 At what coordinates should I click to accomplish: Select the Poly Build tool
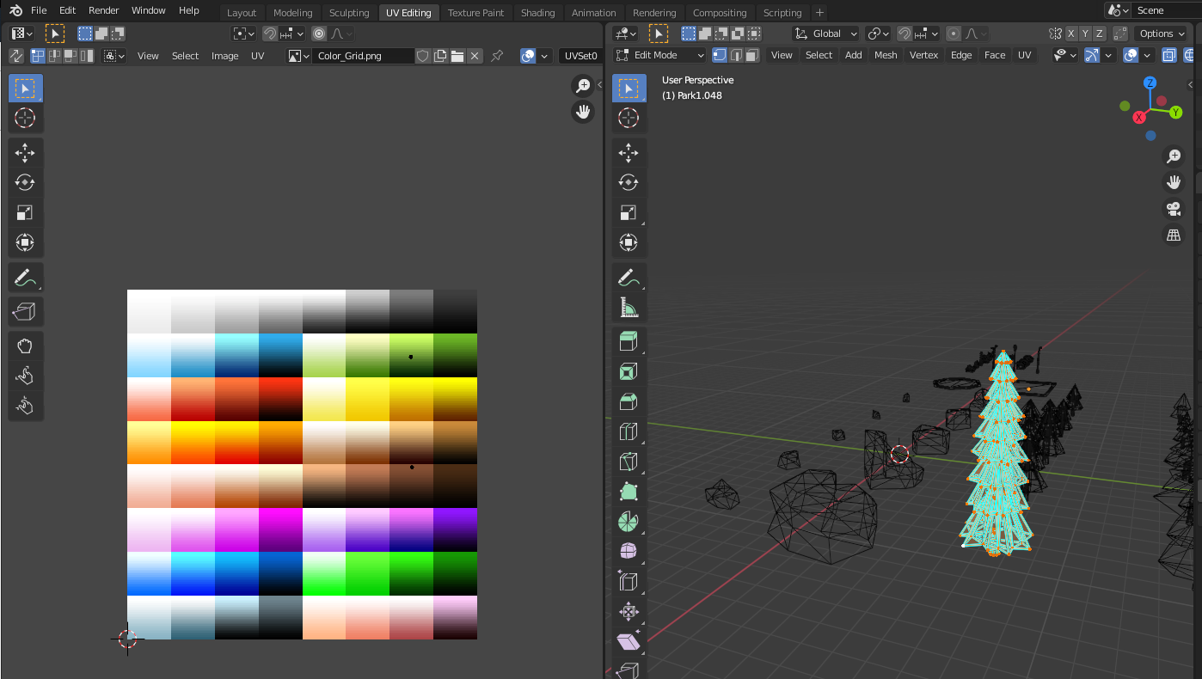click(629, 492)
